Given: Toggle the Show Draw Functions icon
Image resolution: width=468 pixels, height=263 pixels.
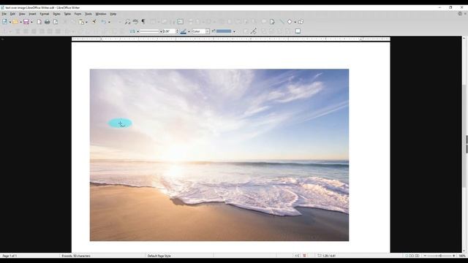Looking at the screenshot, I should point(301,21).
